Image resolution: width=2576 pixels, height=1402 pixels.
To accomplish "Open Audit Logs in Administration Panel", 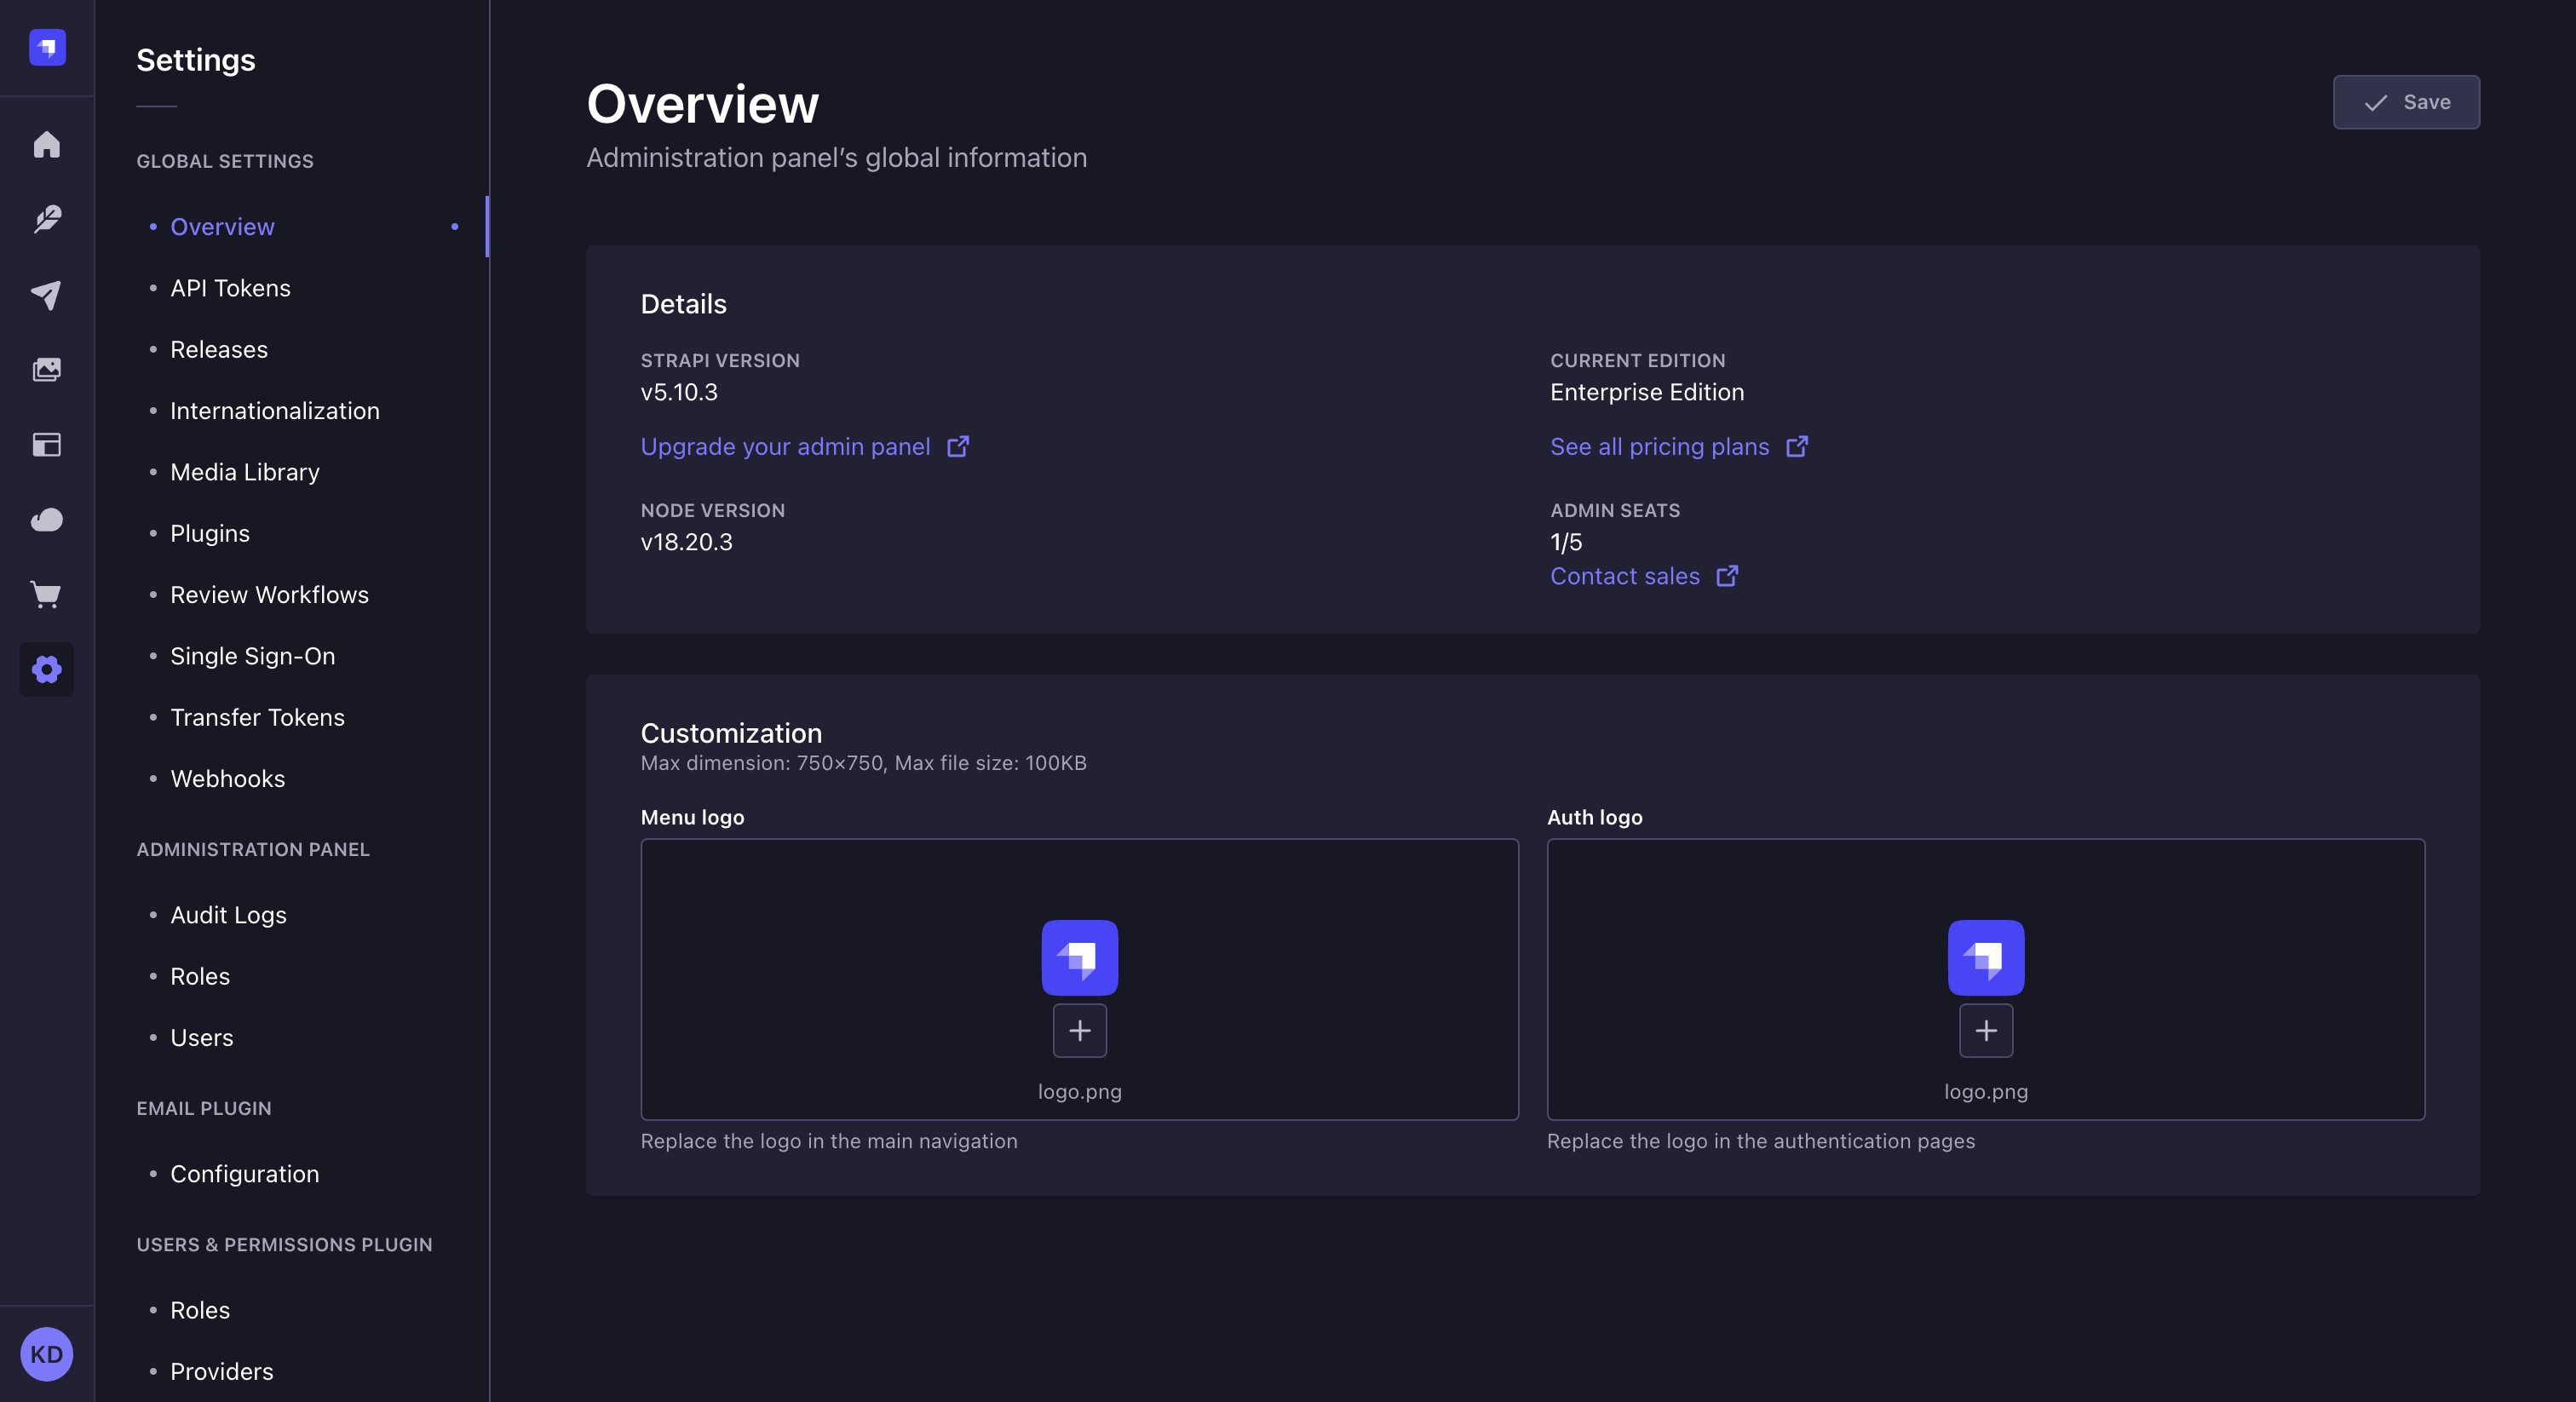I will point(228,915).
